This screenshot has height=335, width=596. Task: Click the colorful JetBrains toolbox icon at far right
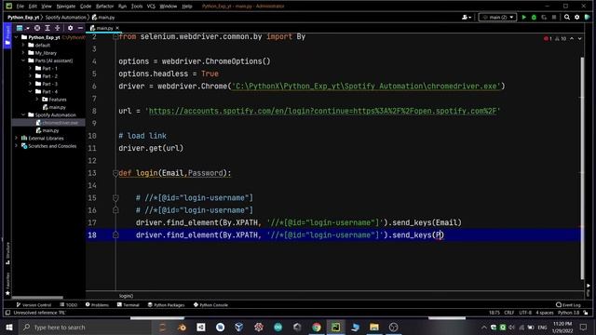tap(588, 17)
